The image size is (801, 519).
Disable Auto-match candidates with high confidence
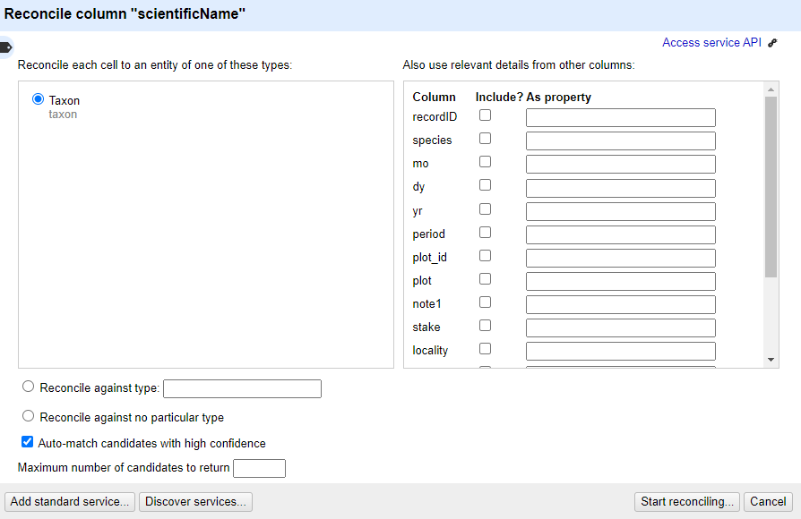[x=27, y=442]
